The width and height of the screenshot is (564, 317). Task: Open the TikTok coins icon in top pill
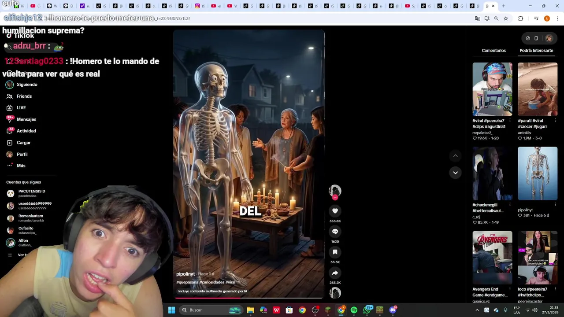click(x=527, y=38)
